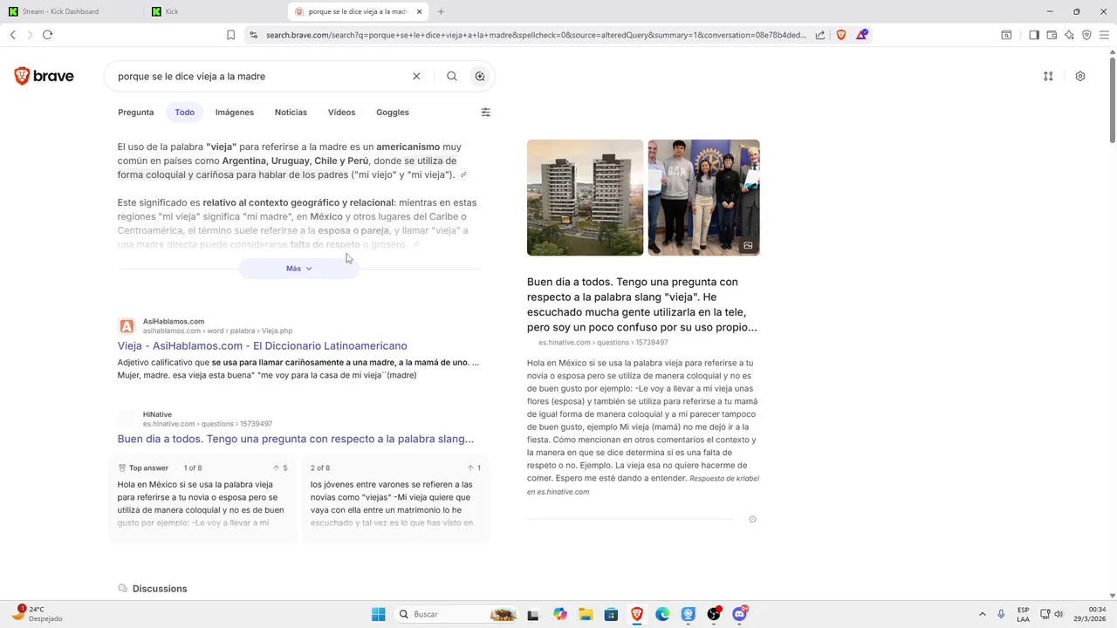Click the Discussions section heading

click(x=160, y=589)
